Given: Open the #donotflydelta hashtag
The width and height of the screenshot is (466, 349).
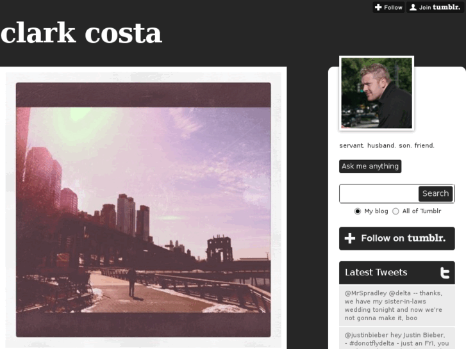Looking at the screenshot, I should point(372,343).
